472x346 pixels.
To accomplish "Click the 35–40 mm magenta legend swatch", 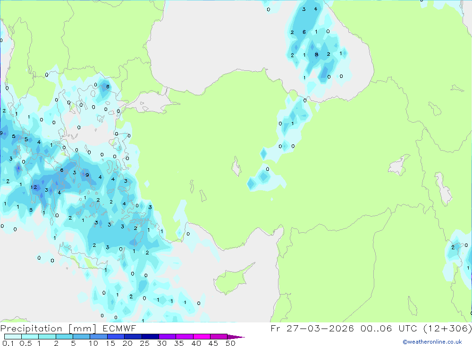I will click(184, 337).
